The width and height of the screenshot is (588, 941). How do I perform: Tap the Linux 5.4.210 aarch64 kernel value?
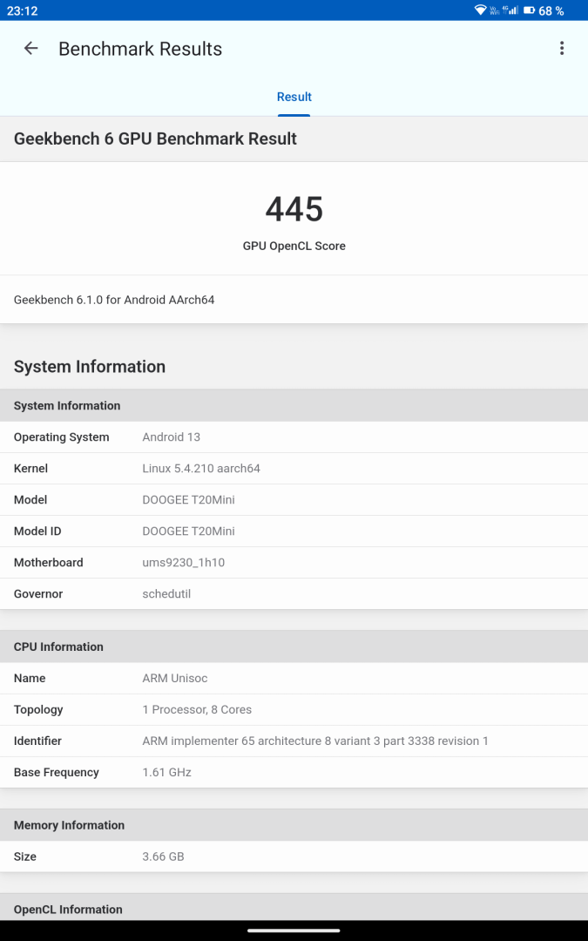(x=201, y=469)
